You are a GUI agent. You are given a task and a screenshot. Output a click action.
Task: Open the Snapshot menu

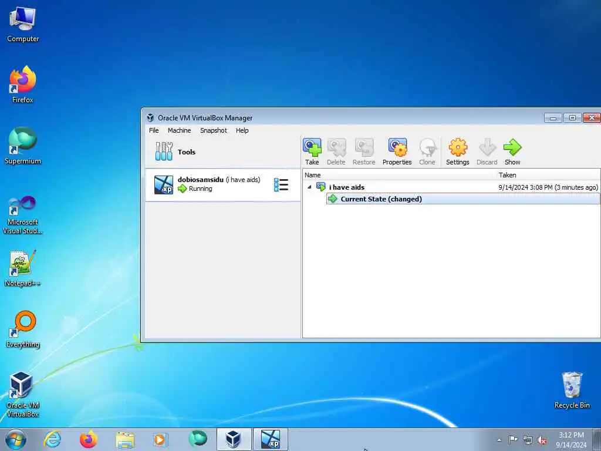click(x=214, y=130)
